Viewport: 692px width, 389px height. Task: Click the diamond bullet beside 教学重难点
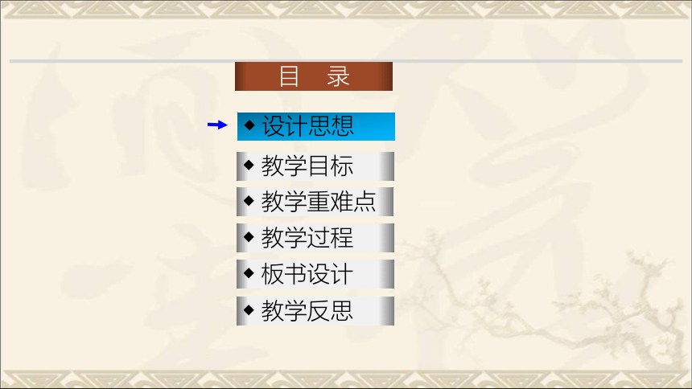point(249,201)
